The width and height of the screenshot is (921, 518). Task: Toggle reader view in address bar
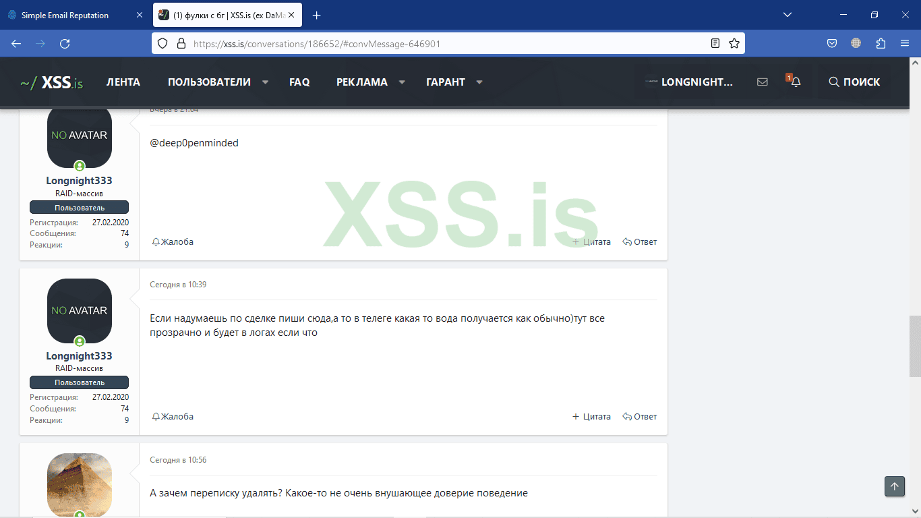[x=715, y=43]
